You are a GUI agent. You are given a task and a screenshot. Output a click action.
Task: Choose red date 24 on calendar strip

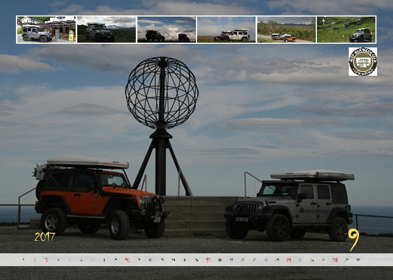[x=289, y=260]
